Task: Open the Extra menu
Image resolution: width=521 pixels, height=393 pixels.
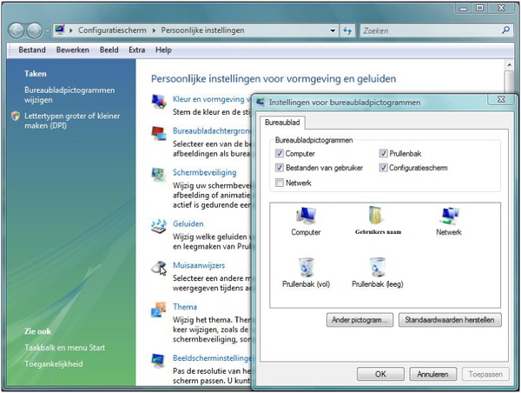Action: [x=137, y=50]
